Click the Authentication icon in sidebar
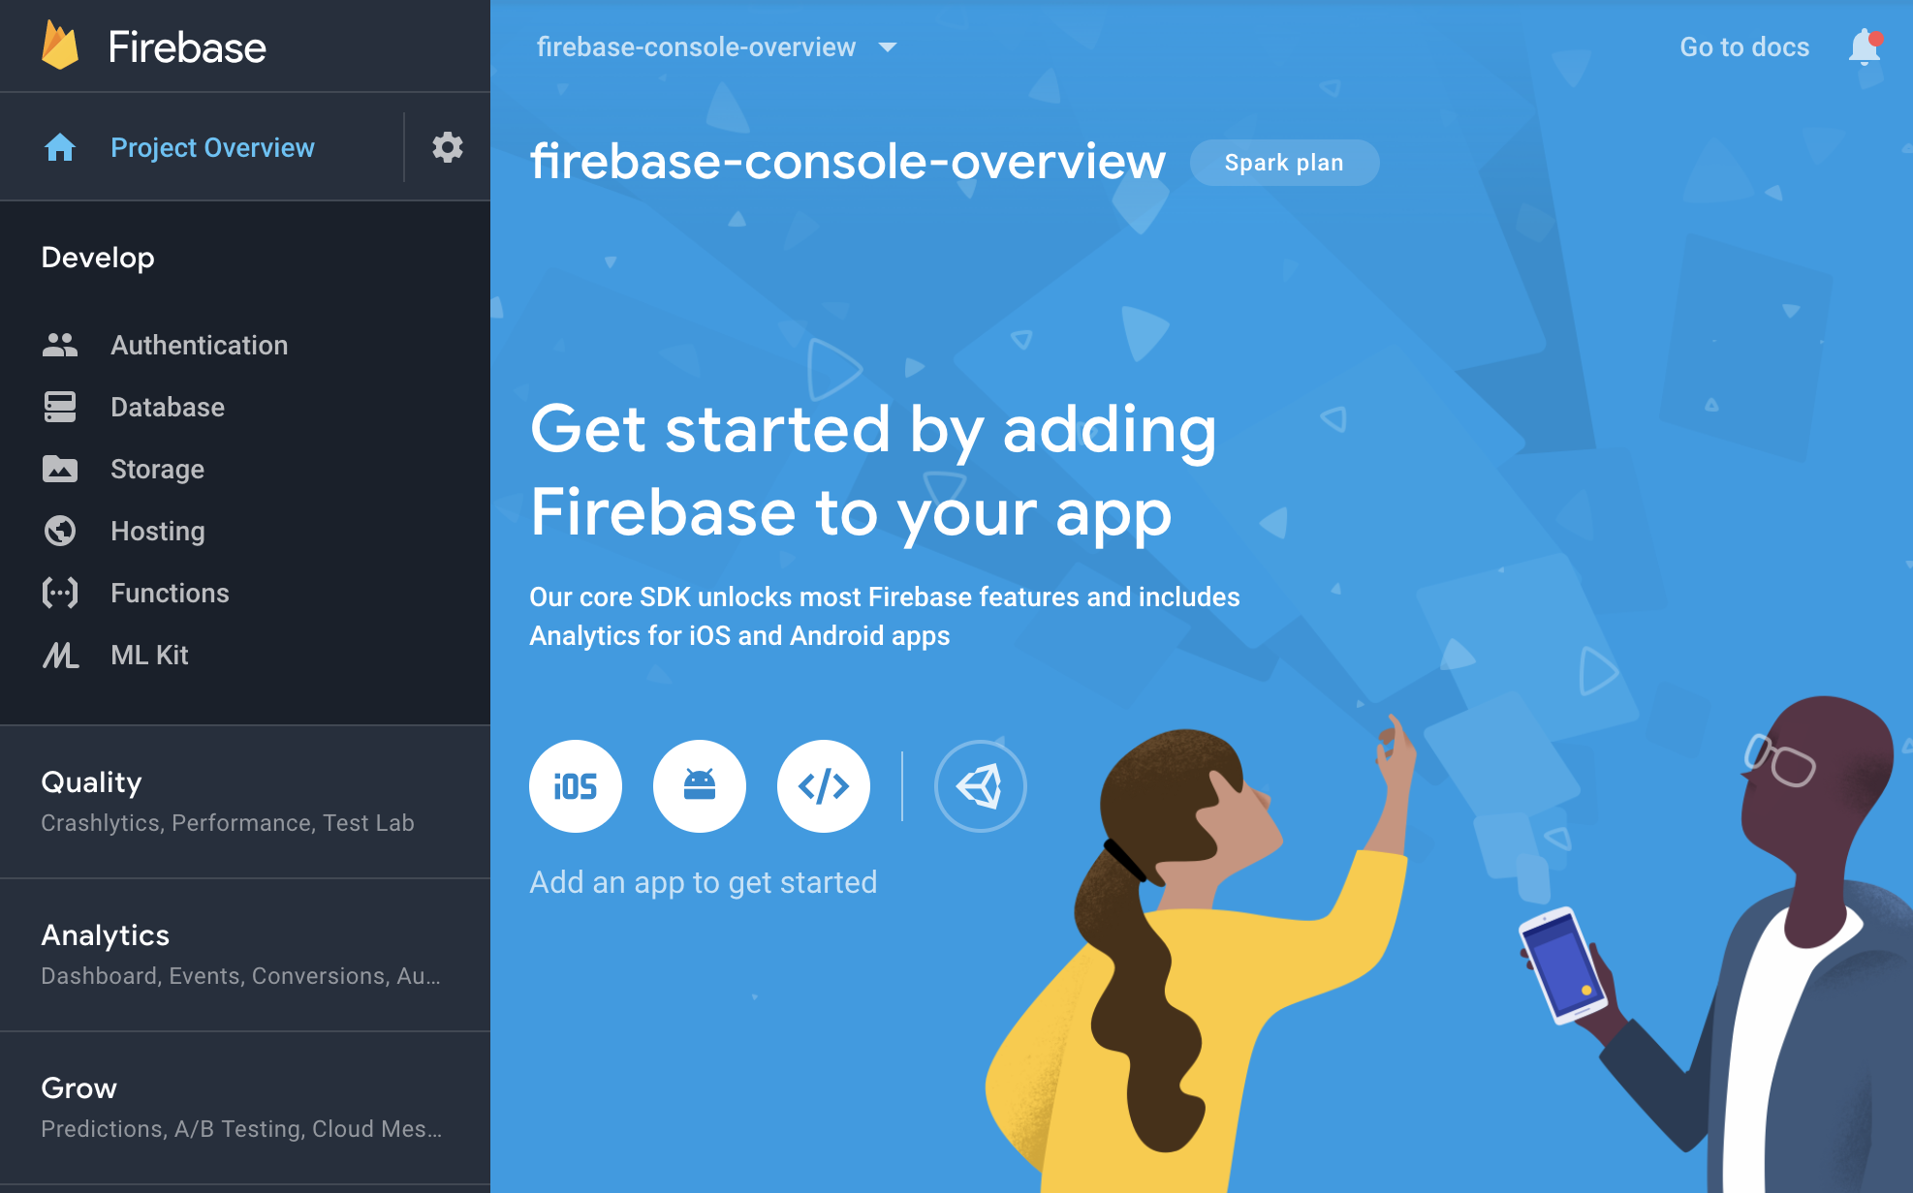The width and height of the screenshot is (1913, 1193). 58,347
